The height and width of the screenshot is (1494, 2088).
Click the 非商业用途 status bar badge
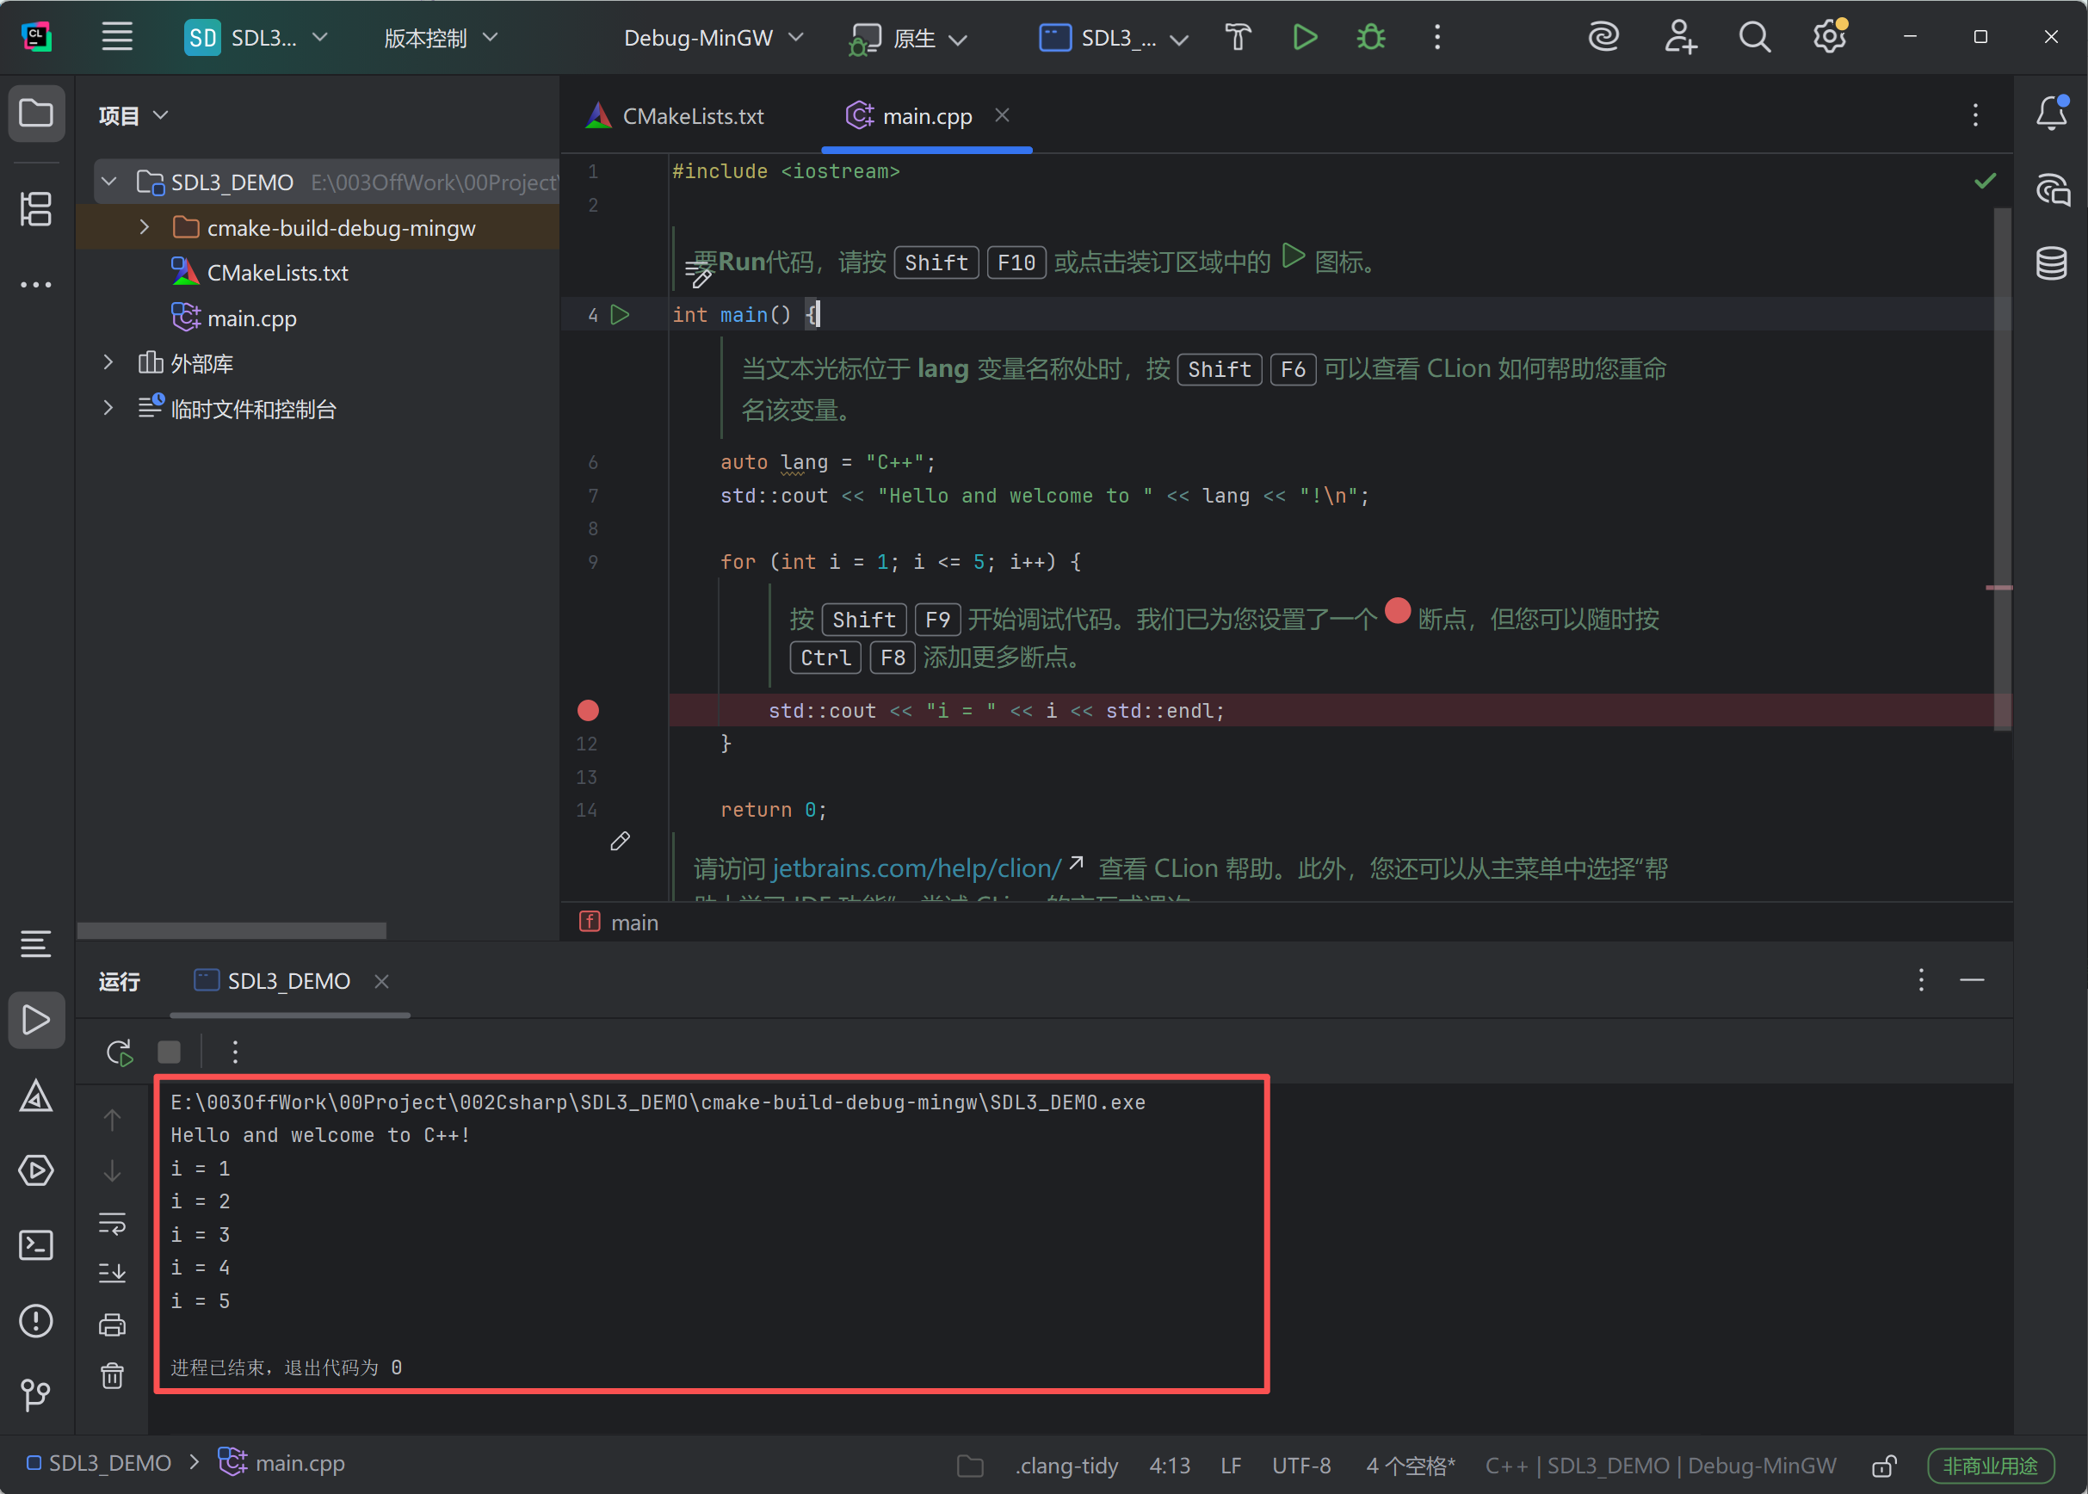click(1990, 1466)
